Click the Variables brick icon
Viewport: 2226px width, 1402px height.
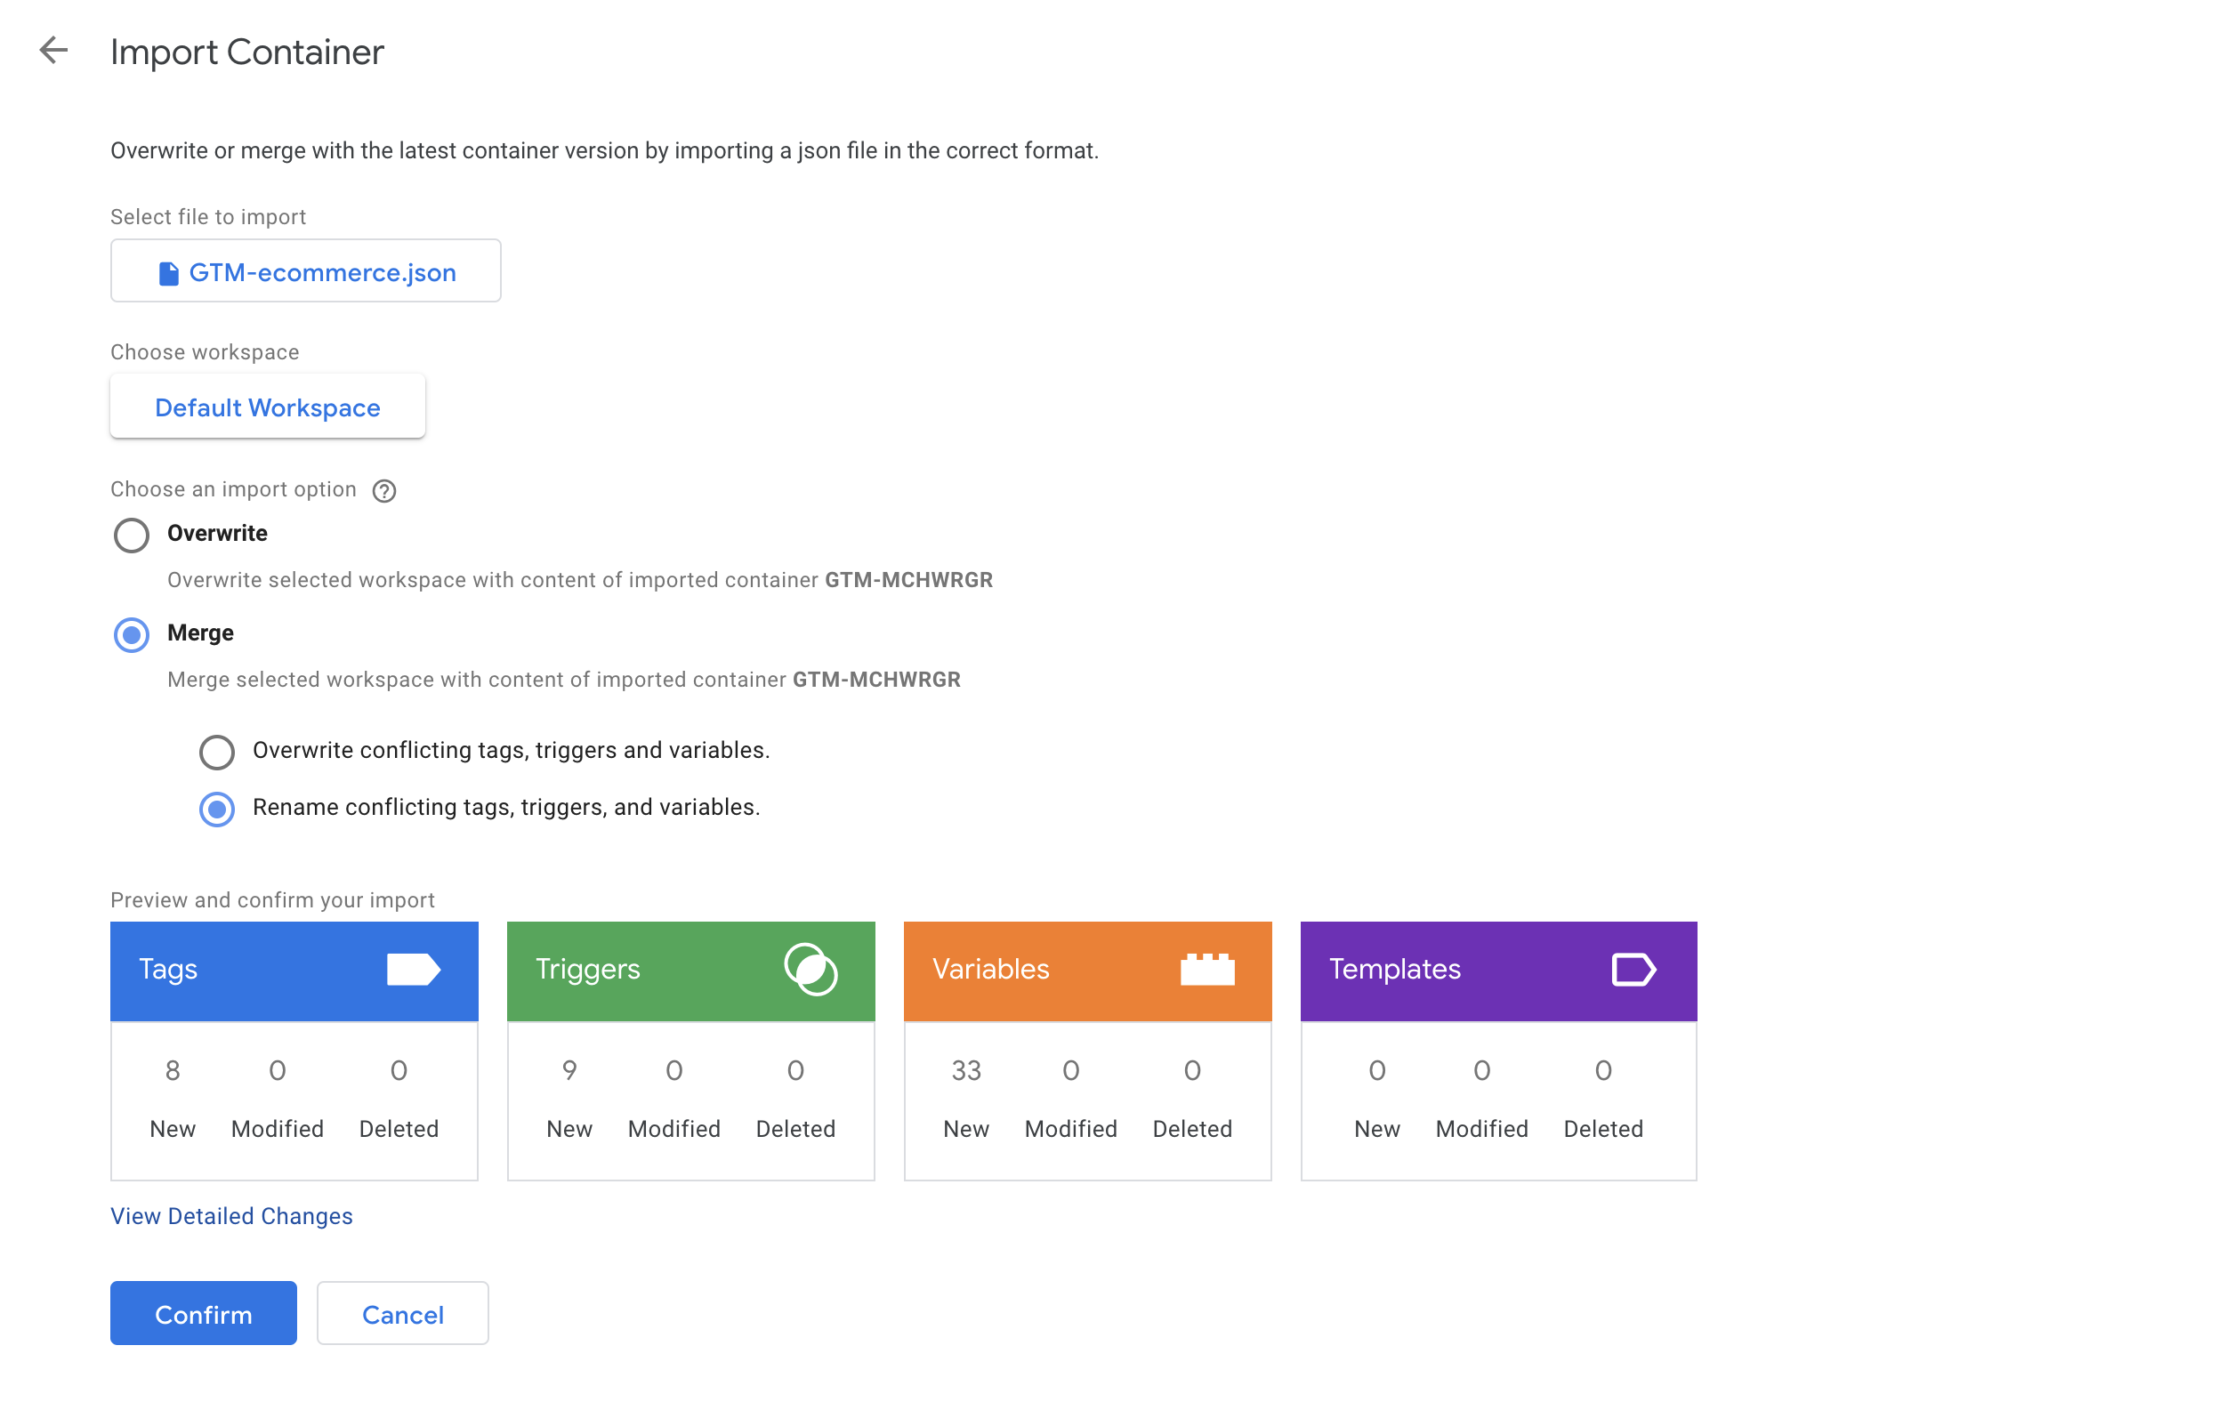tap(1206, 970)
